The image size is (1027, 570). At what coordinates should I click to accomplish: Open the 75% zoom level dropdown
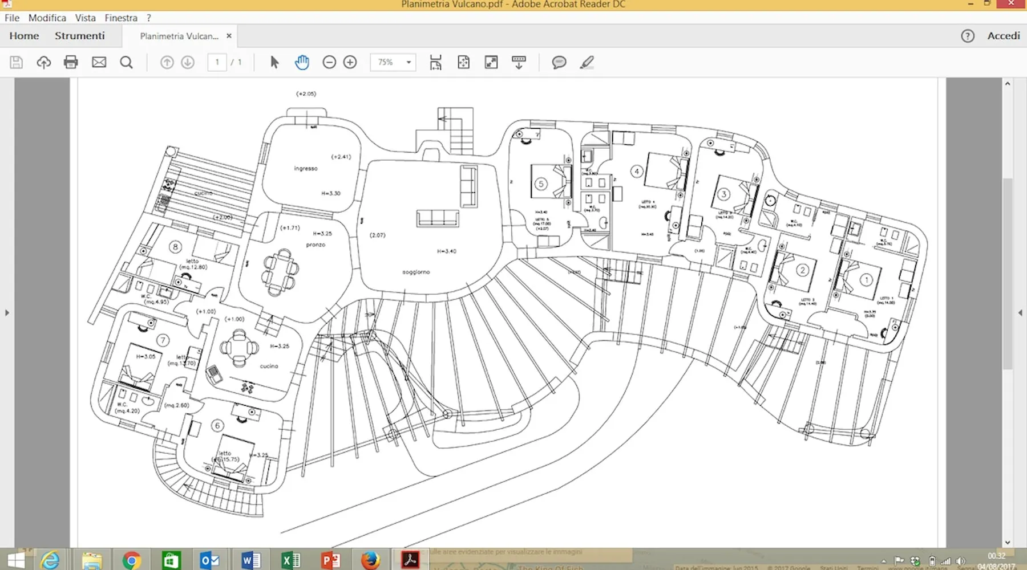coord(409,62)
